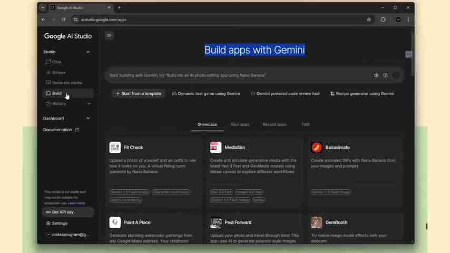
Task: Click the Get API key button
Action: point(68,212)
